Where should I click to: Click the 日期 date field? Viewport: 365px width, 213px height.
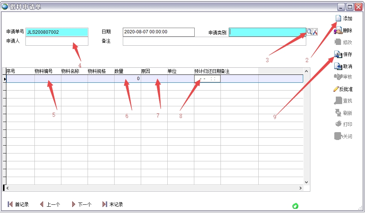pyautogui.click(x=158, y=32)
